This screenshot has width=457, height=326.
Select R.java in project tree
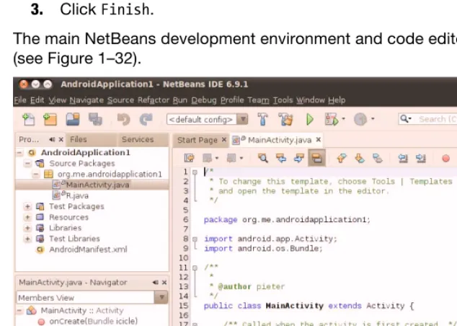[x=77, y=195]
